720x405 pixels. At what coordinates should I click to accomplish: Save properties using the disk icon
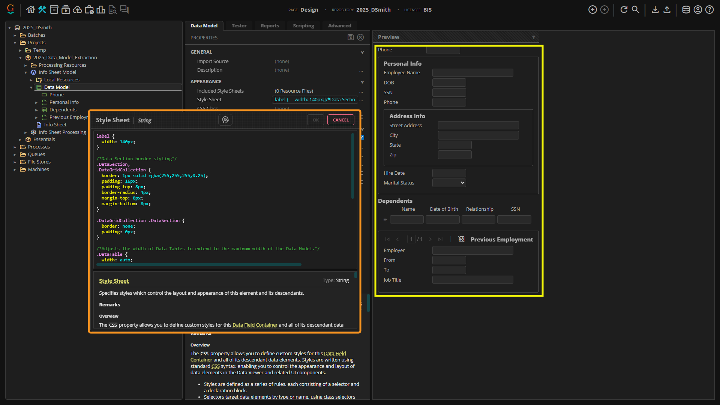tap(351, 37)
